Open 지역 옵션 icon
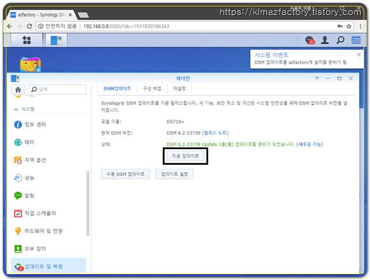This screenshot has height=280, width=370. tap(18, 160)
